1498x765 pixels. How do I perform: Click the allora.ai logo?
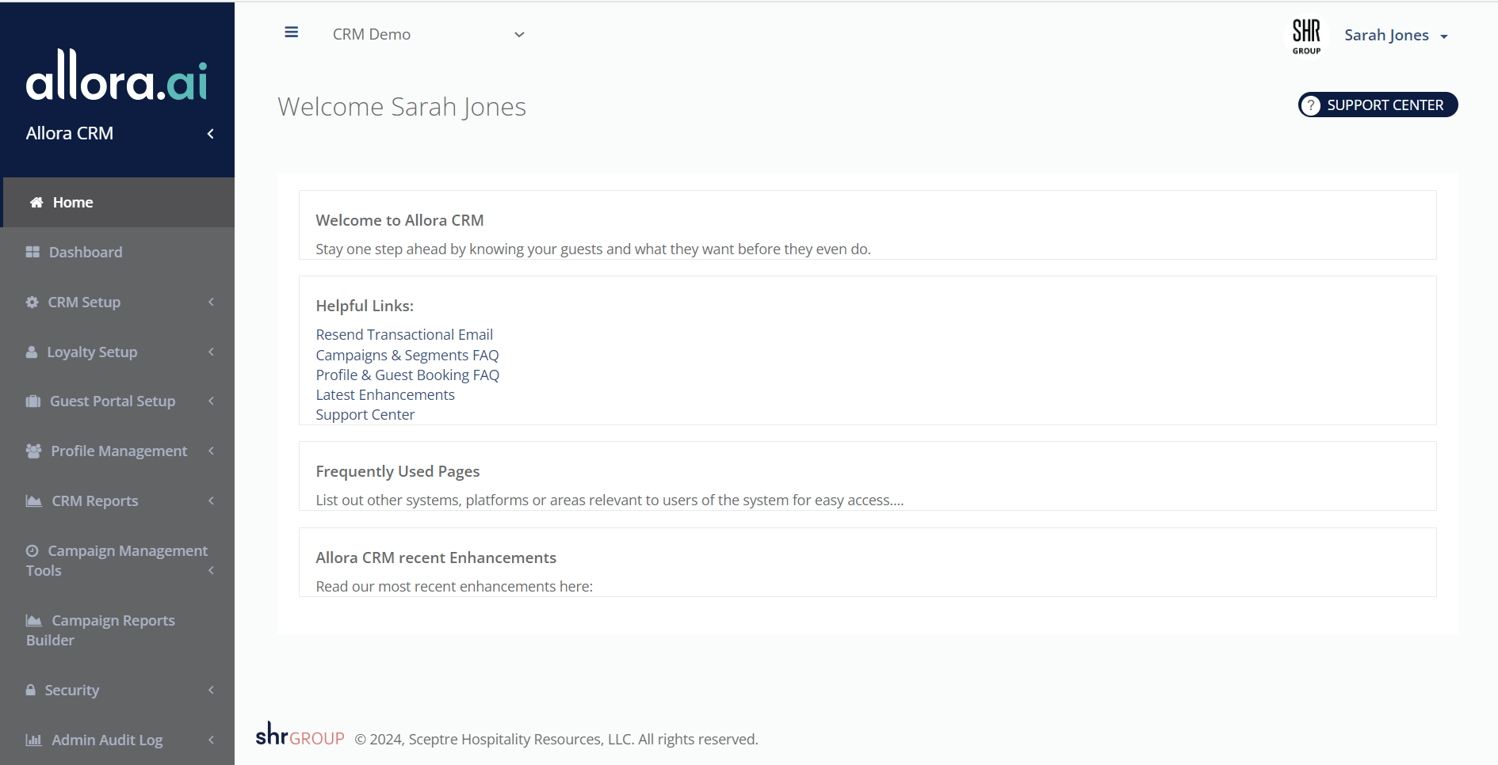pos(117,78)
